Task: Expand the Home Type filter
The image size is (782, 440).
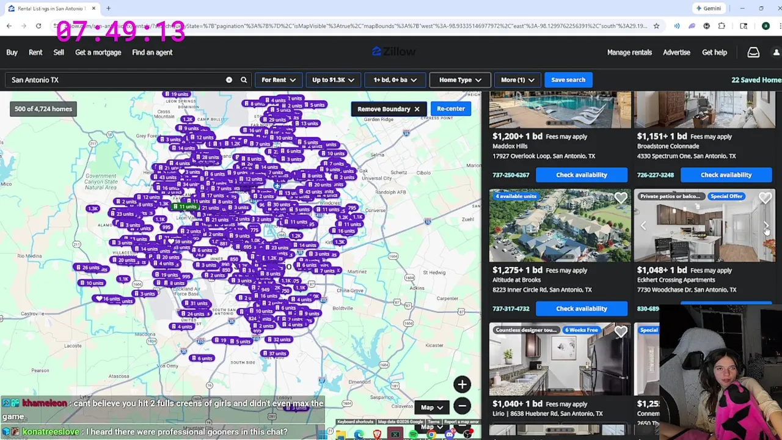Action: [x=459, y=80]
